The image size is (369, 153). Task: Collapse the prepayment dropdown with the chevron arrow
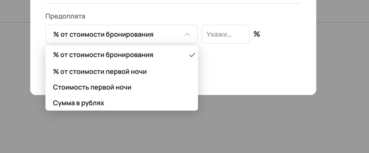point(187,34)
